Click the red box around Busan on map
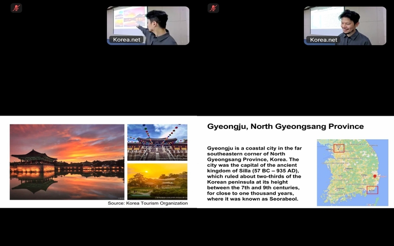The height and width of the screenshot is (246, 394). (x=372, y=189)
